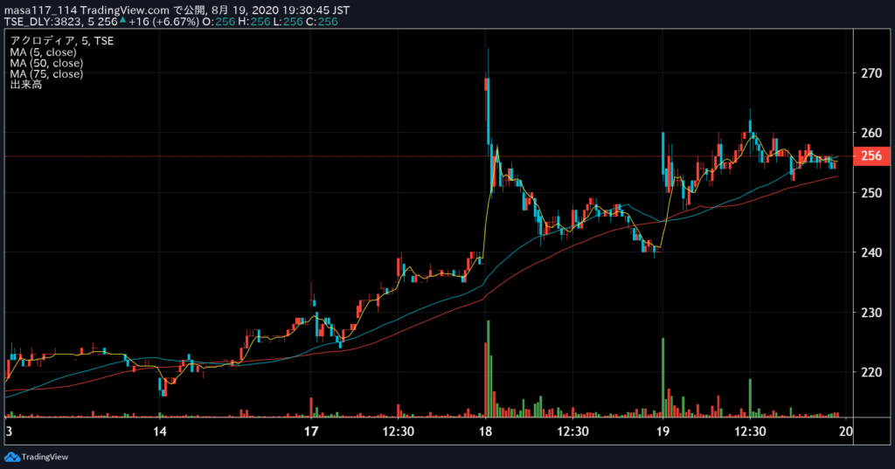The width and height of the screenshot is (895, 469).
Task: Click the 12:30 label after date 17
Action: point(398,431)
